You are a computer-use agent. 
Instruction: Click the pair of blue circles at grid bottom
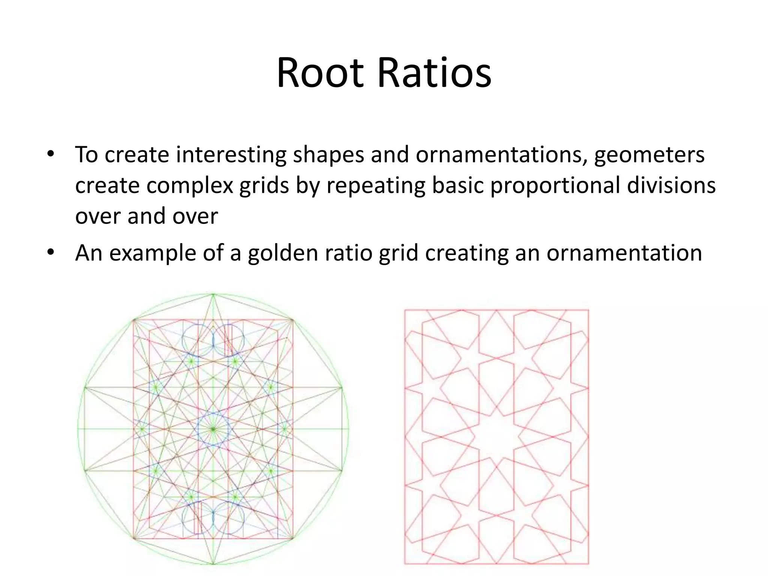point(213,518)
